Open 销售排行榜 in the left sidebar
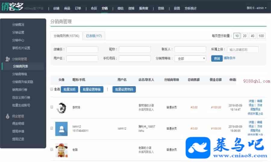The width and height of the screenshot is (271, 162). click(x=20, y=90)
